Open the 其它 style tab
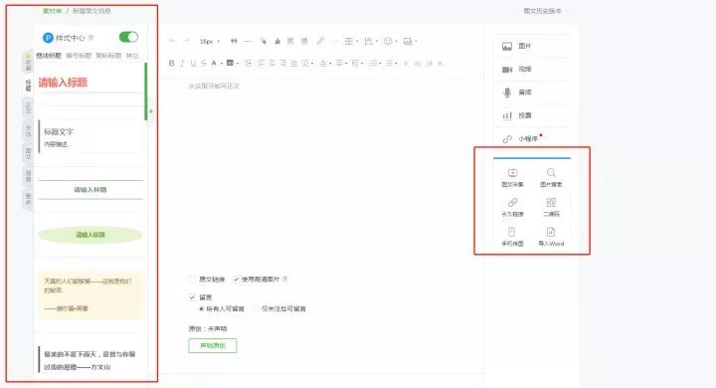The height and width of the screenshot is (388, 716). pos(132,56)
